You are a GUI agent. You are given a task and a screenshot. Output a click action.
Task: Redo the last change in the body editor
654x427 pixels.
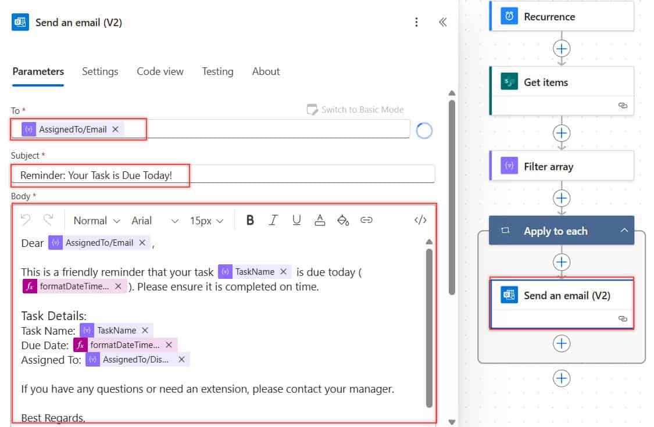(x=48, y=220)
